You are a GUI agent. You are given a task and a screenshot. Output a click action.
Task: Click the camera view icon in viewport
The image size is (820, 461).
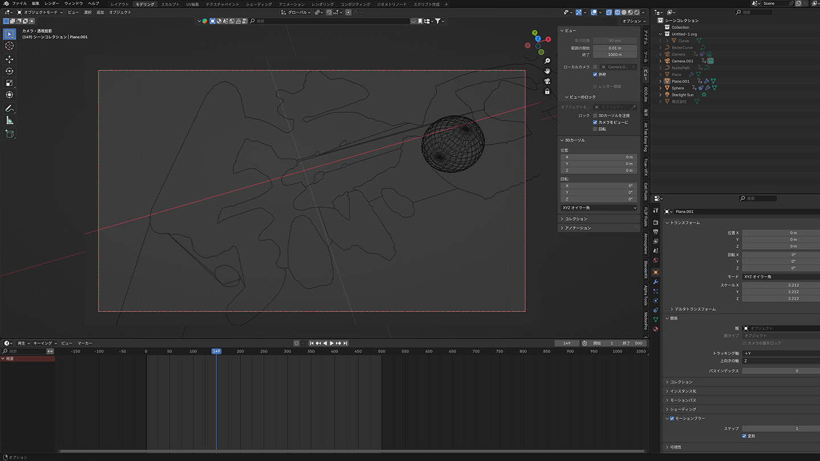[x=547, y=81]
